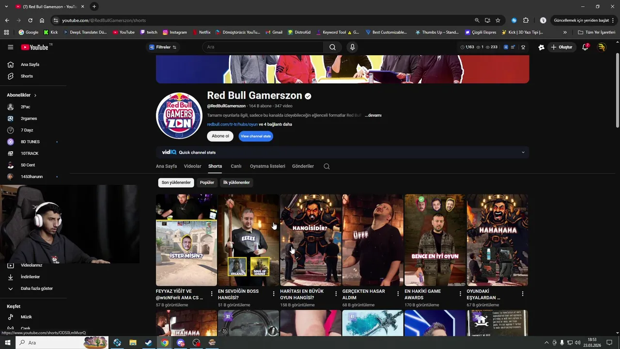Click the Windows taskbar Ara search box
Viewport: 620px width, 349px height.
tap(62, 343)
